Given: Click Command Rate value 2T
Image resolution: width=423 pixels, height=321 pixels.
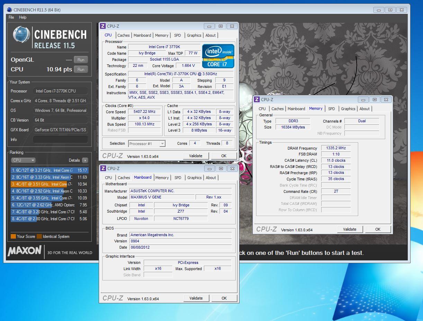Looking at the screenshot, I should point(336,191).
